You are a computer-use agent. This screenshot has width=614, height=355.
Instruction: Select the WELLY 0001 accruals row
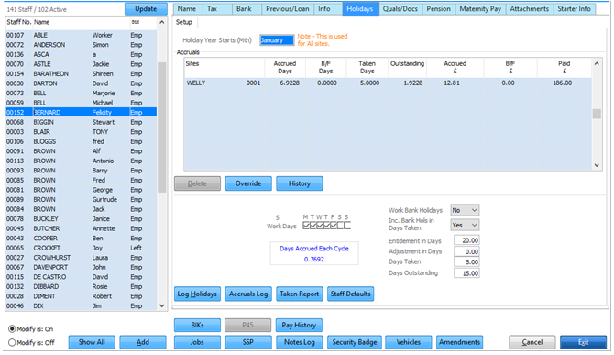(x=388, y=83)
